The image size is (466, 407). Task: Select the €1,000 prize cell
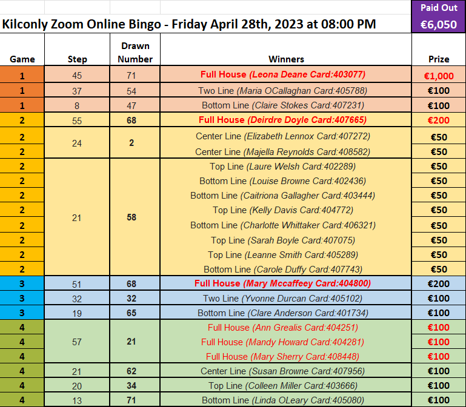(x=439, y=74)
